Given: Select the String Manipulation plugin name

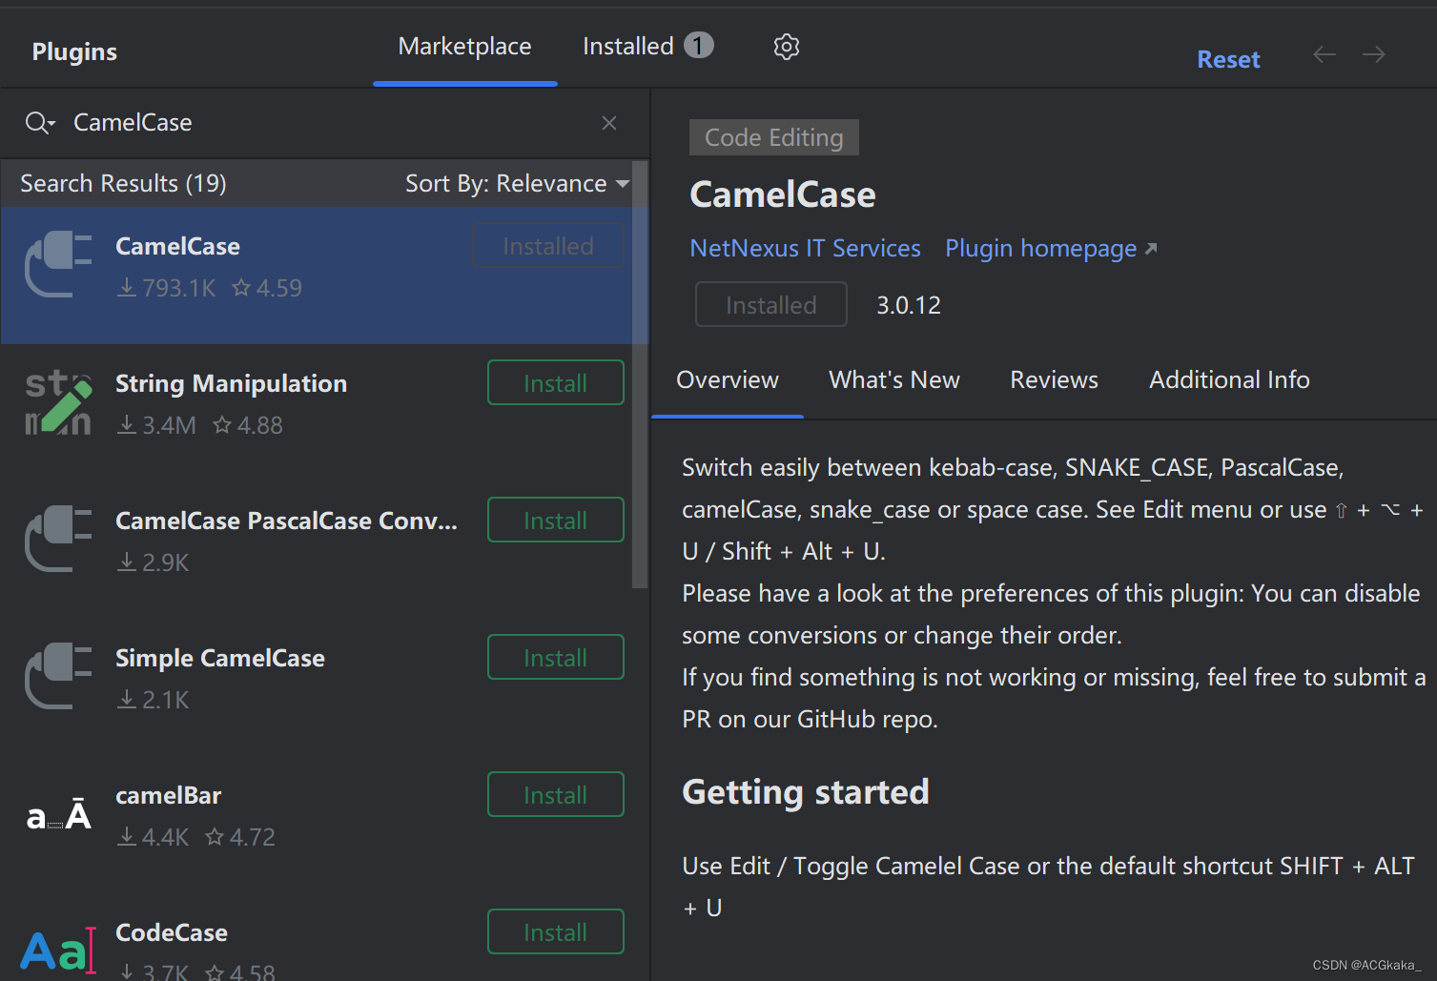Looking at the screenshot, I should coord(231,383).
